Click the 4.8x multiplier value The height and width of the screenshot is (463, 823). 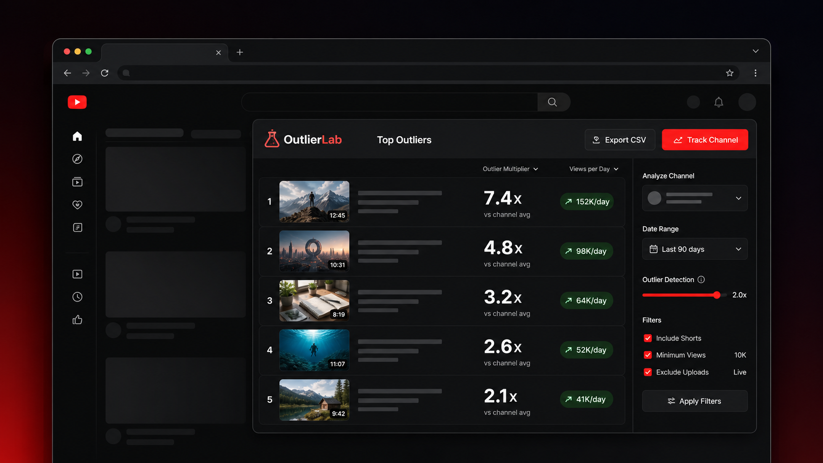503,247
